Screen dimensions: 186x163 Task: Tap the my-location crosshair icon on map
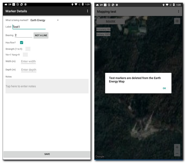(x=177, y=21)
